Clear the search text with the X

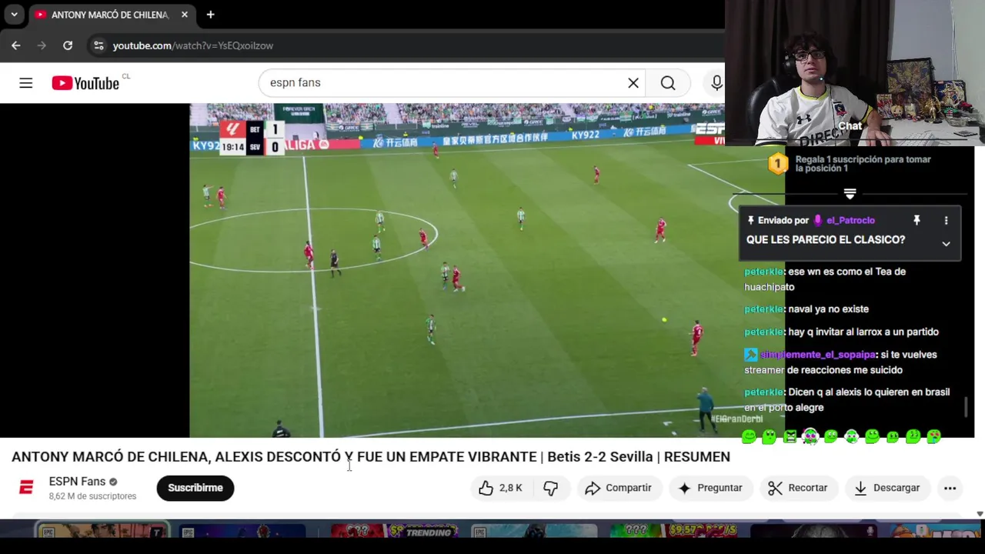[x=633, y=83]
